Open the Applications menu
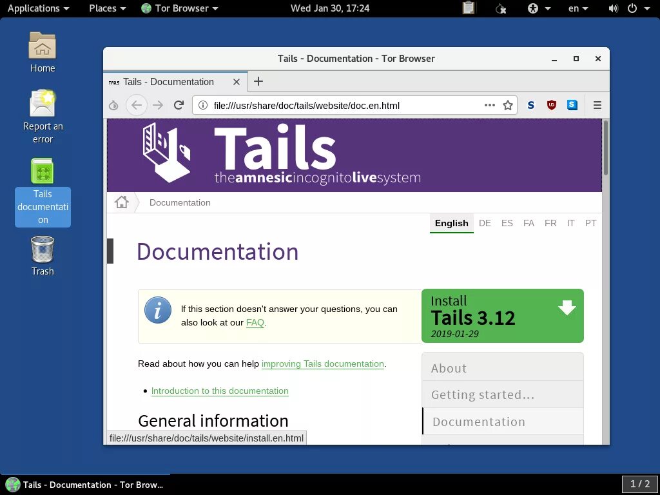This screenshot has width=660, height=495. (x=38, y=8)
